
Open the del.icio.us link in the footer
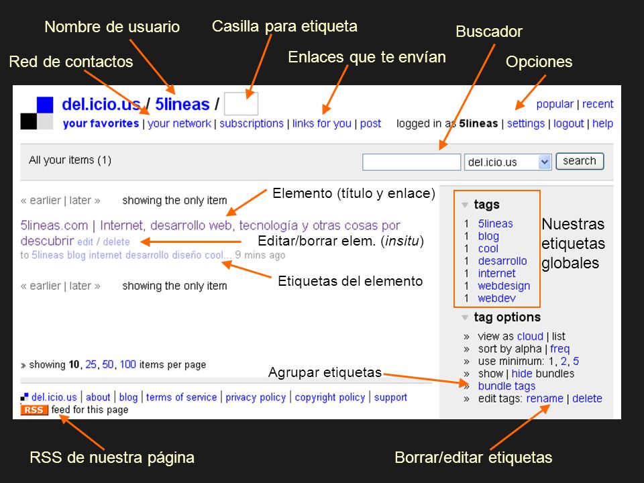pyautogui.click(x=54, y=397)
